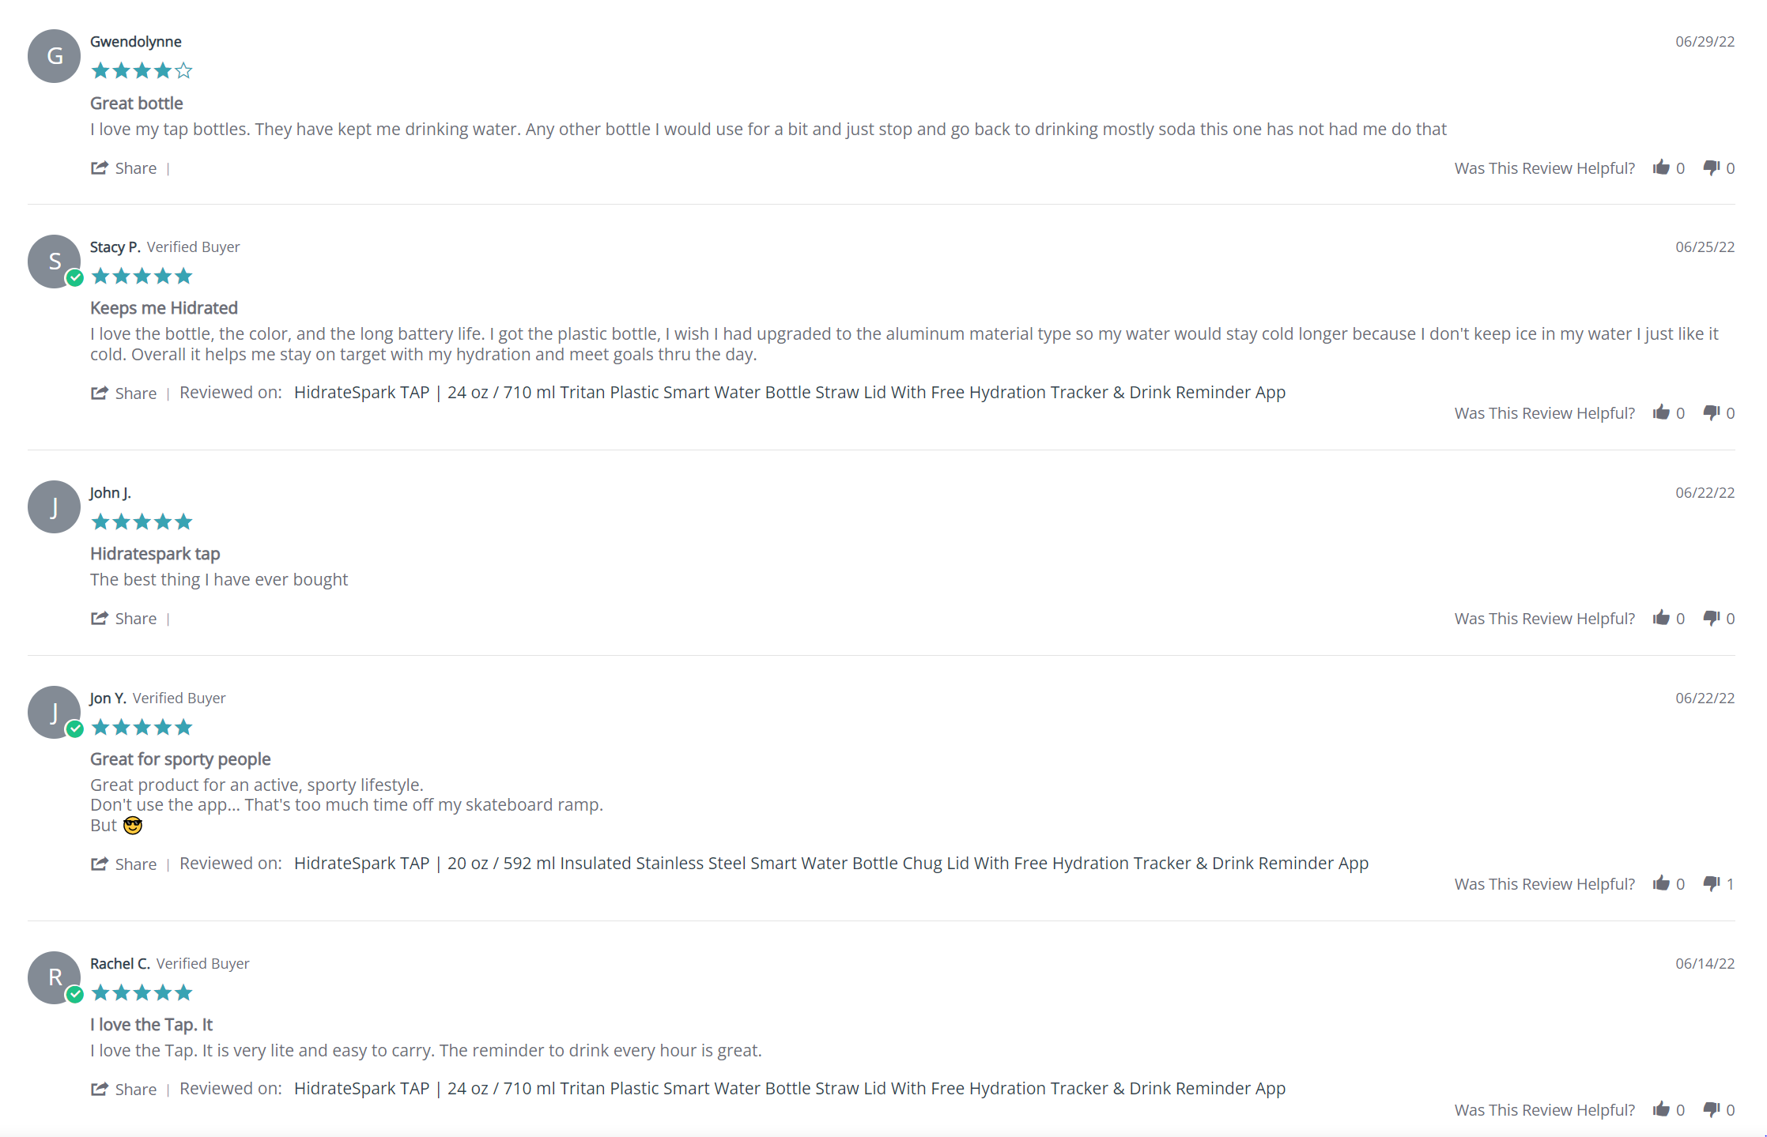This screenshot has height=1137, width=1767.
Task: Mark John J.'s review as helpful
Action: point(1661,618)
